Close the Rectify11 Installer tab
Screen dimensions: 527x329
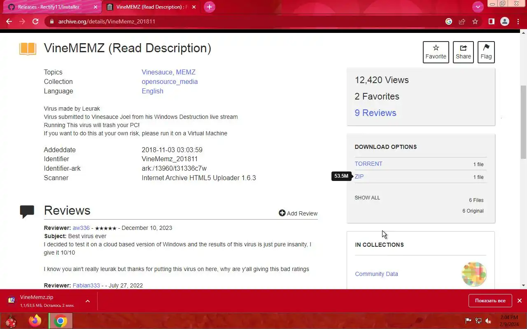(x=96, y=7)
